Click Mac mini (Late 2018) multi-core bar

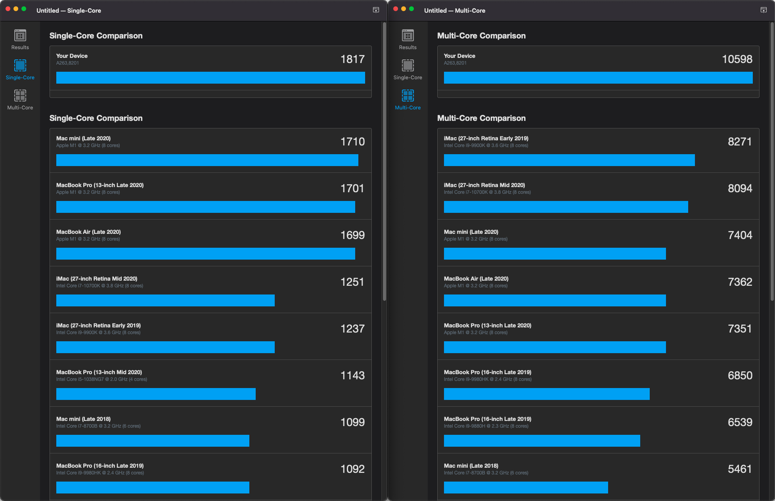coord(526,488)
